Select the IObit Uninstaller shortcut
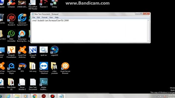The height and width of the screenshot is (98, 175). tap(11, 36)
